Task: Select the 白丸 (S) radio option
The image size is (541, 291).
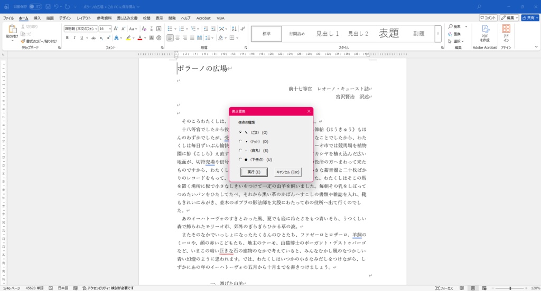Action: coord(240,150)
